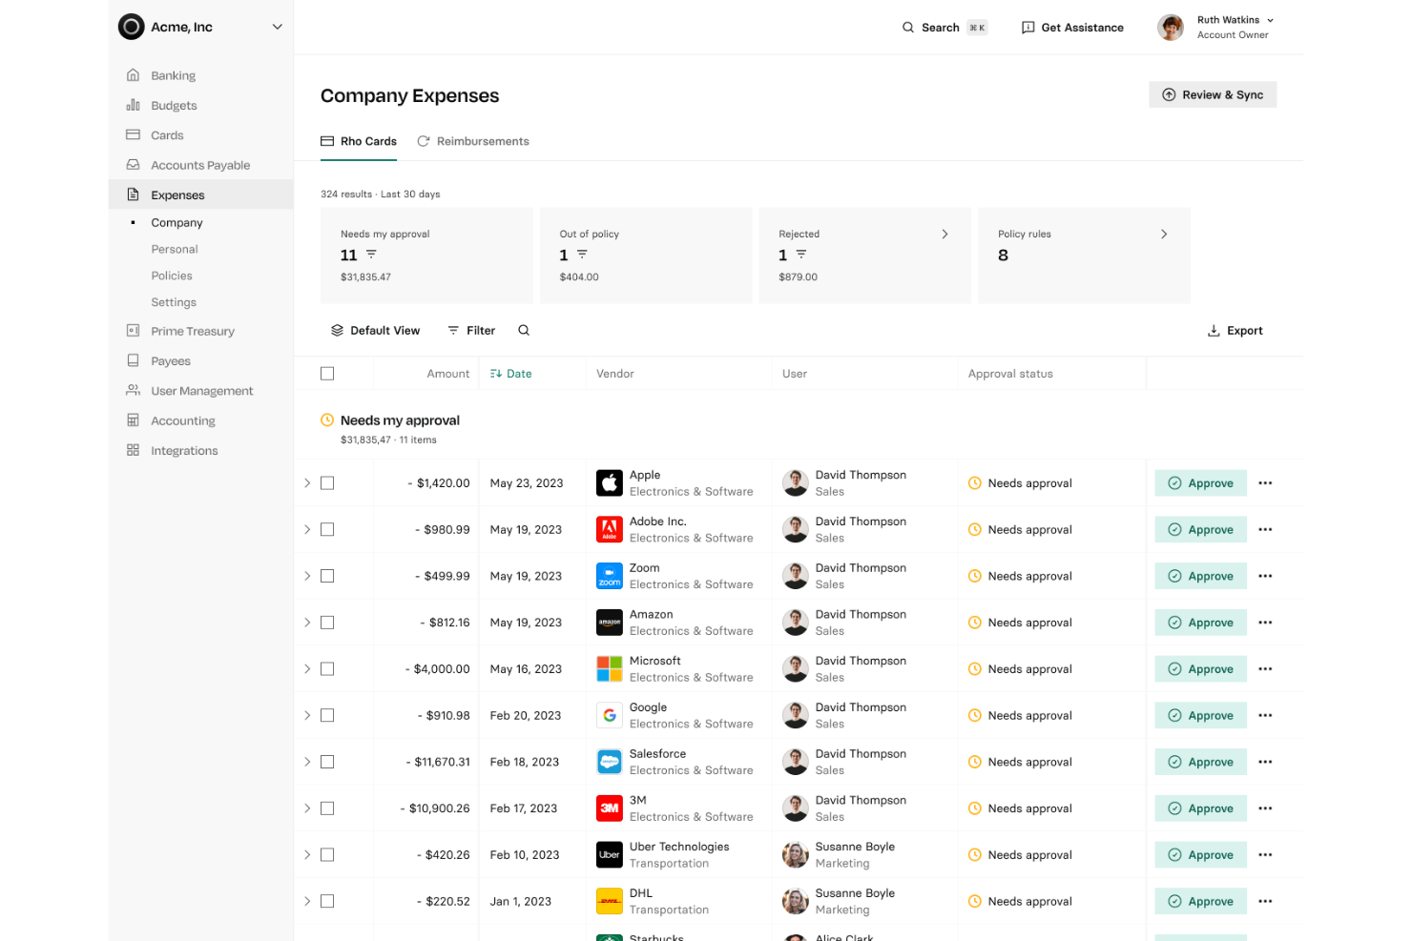
Task: Check the header select-all checkbox
Action: tap(327, 373)
